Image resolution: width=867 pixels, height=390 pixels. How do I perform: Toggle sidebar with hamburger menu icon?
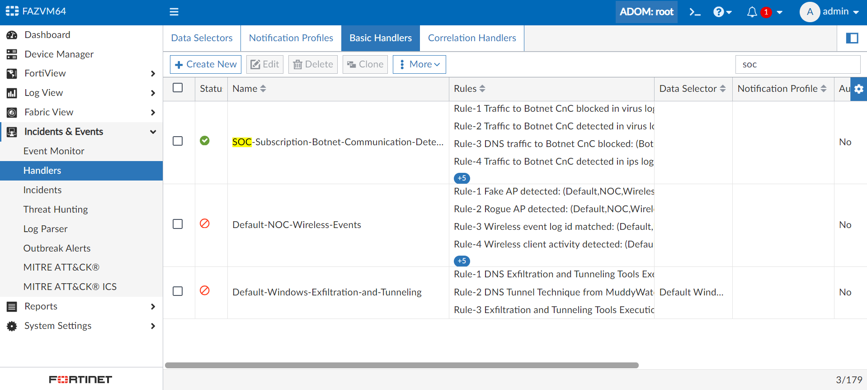point(174,12)
